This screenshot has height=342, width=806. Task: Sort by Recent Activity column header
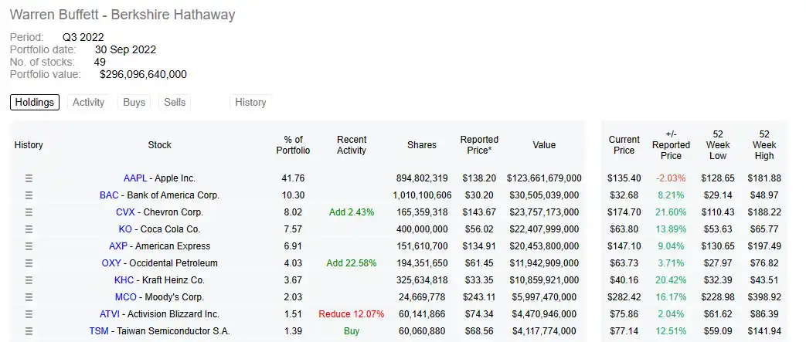pos(352,145)
